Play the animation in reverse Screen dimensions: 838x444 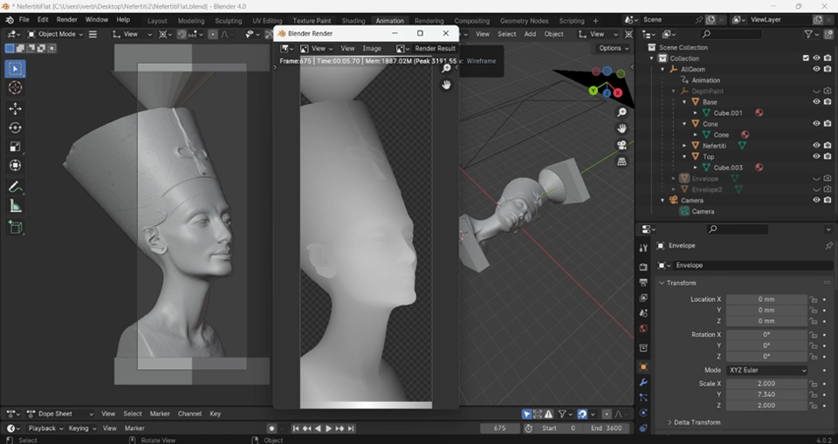pyautogui.click(x=318, y=428)
